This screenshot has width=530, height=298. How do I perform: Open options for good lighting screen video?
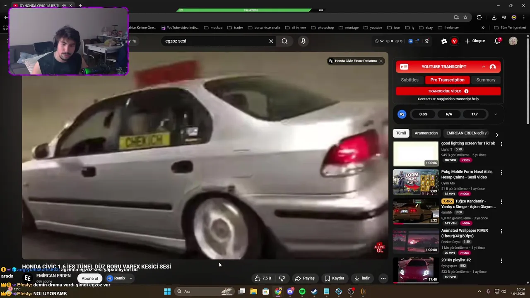pyautogui.click(x=501, y=144)
